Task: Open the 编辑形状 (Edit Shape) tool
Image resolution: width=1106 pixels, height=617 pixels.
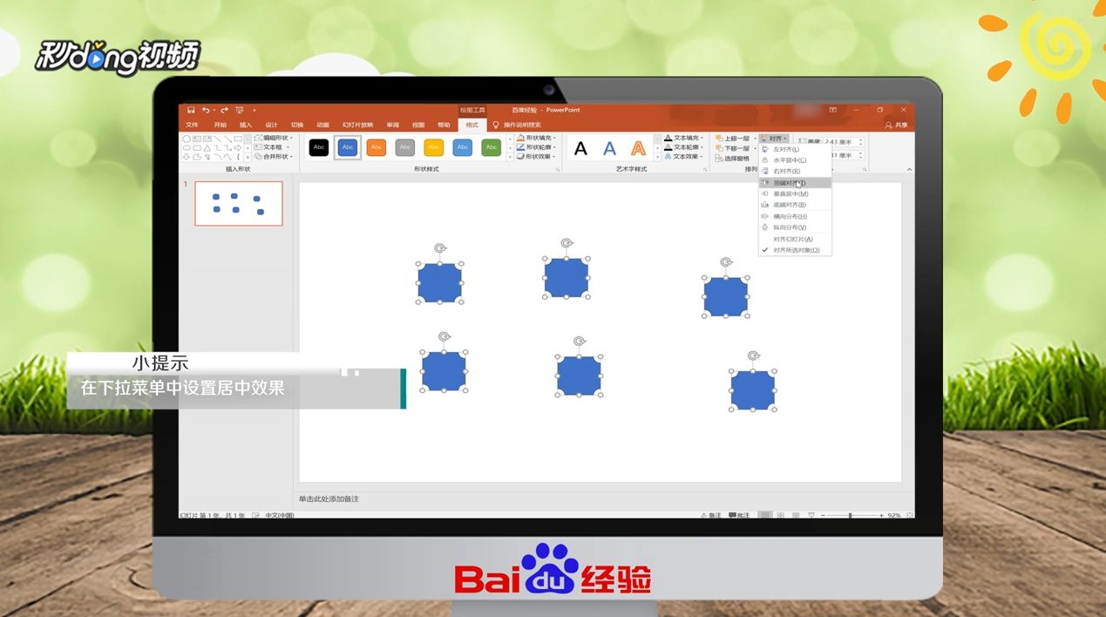Action: pyautogui.click(x=274, y=138)
